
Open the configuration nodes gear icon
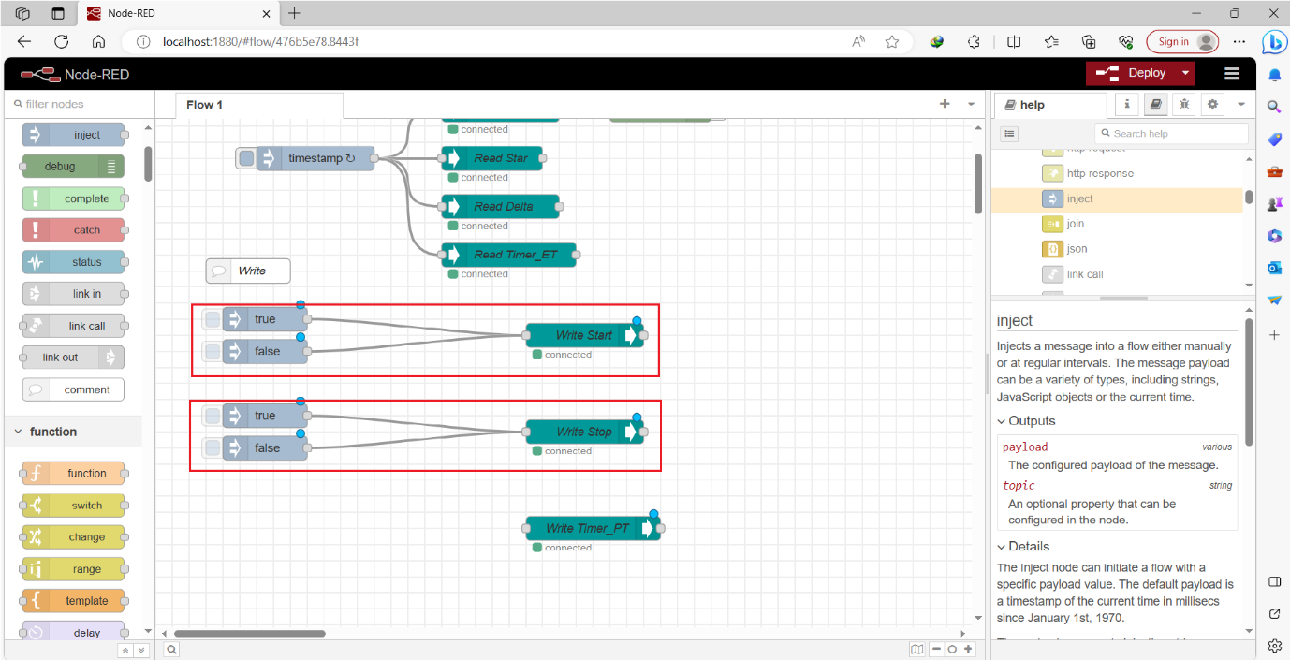tap(1212, 104)
